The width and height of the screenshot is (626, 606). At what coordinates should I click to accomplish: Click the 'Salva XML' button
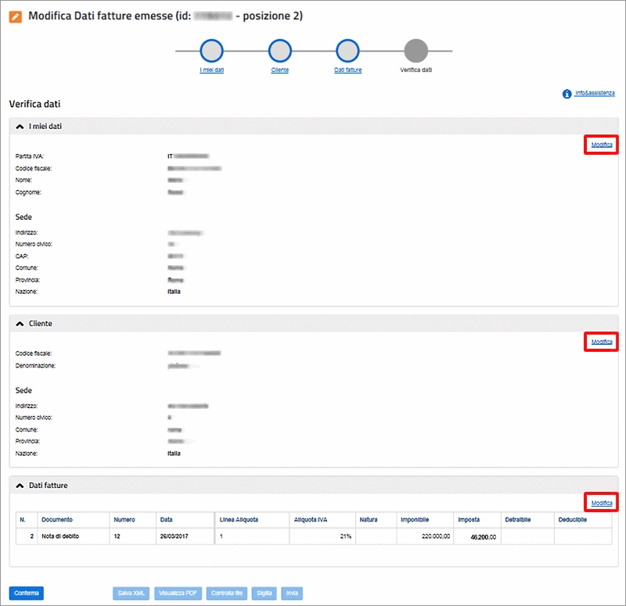tap(132, 593)
